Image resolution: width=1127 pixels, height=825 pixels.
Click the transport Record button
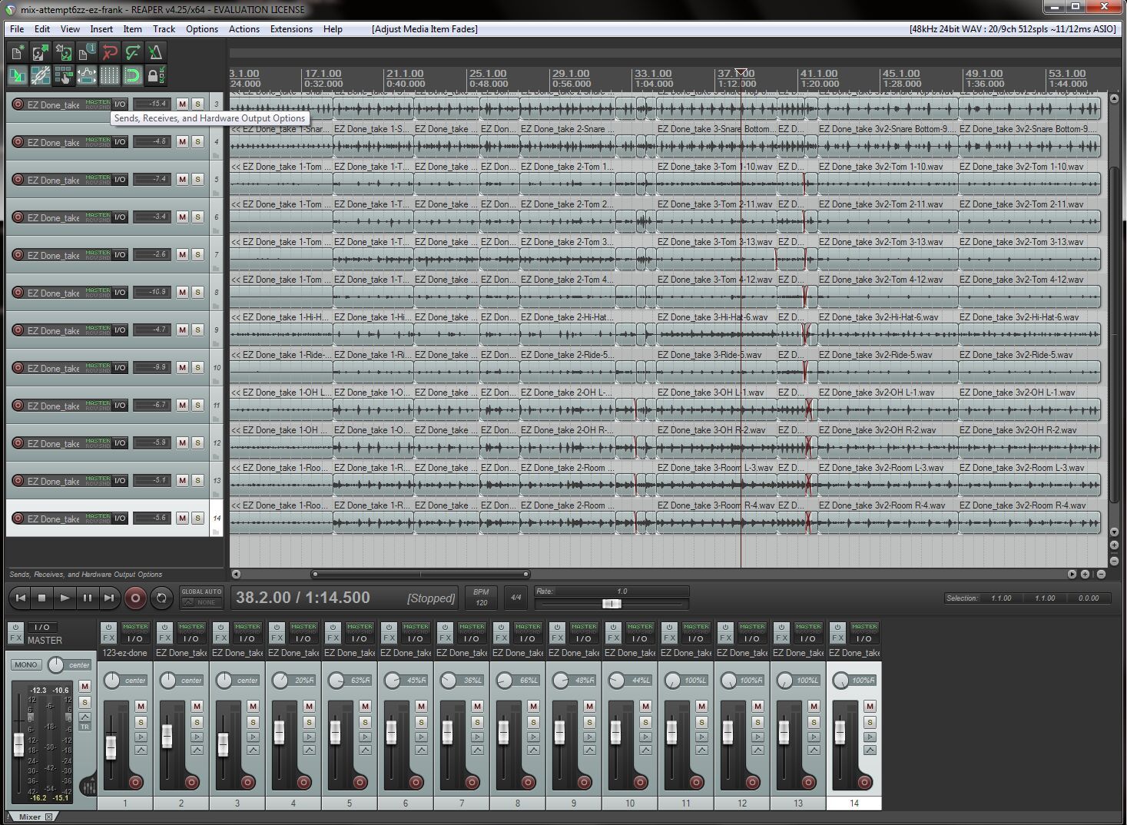[135, 598]
